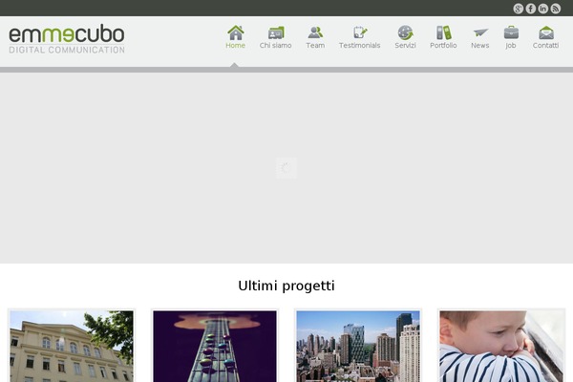Open the Testimonials menu label
This screenshot has width=573, height=382.
360,45
